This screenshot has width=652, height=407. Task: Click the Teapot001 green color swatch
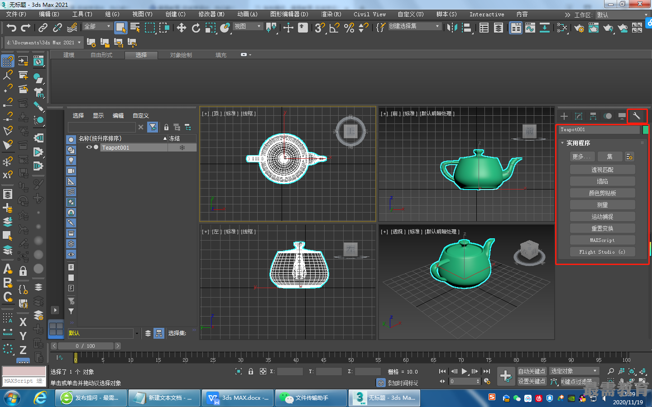click(x=645, y=130)
